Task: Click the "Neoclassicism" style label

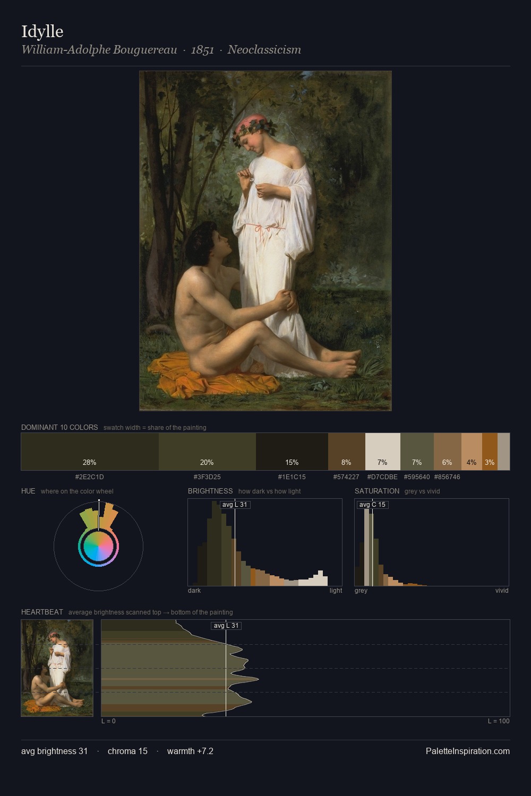Action: [264, 50]
